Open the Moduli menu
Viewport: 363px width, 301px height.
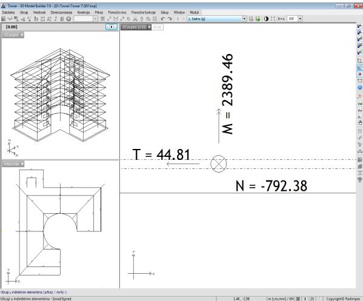pyautogui.click(x=195, y=12)
